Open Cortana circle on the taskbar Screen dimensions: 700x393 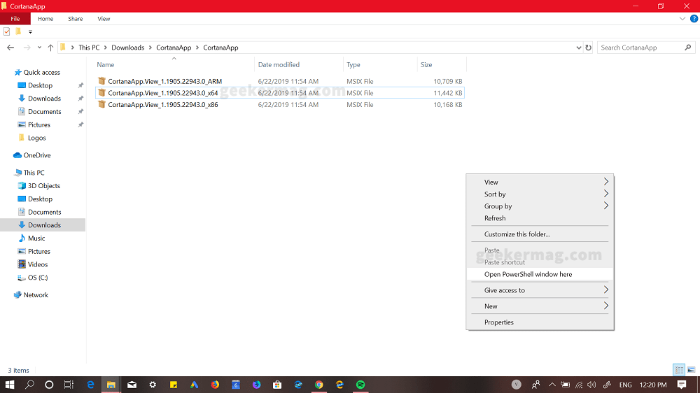[x=49, y=385]
